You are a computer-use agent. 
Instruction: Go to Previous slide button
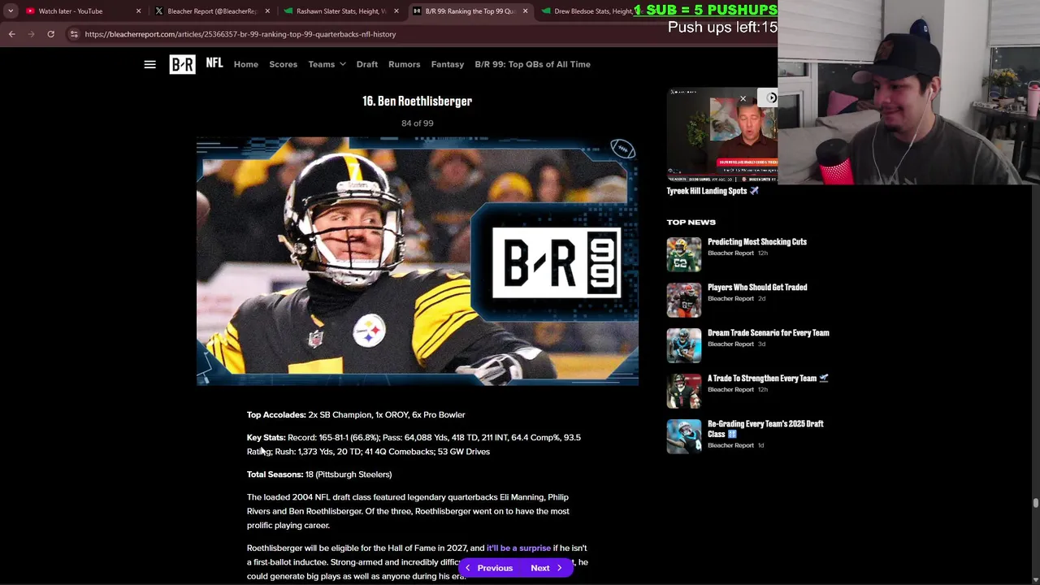[489, 568]
